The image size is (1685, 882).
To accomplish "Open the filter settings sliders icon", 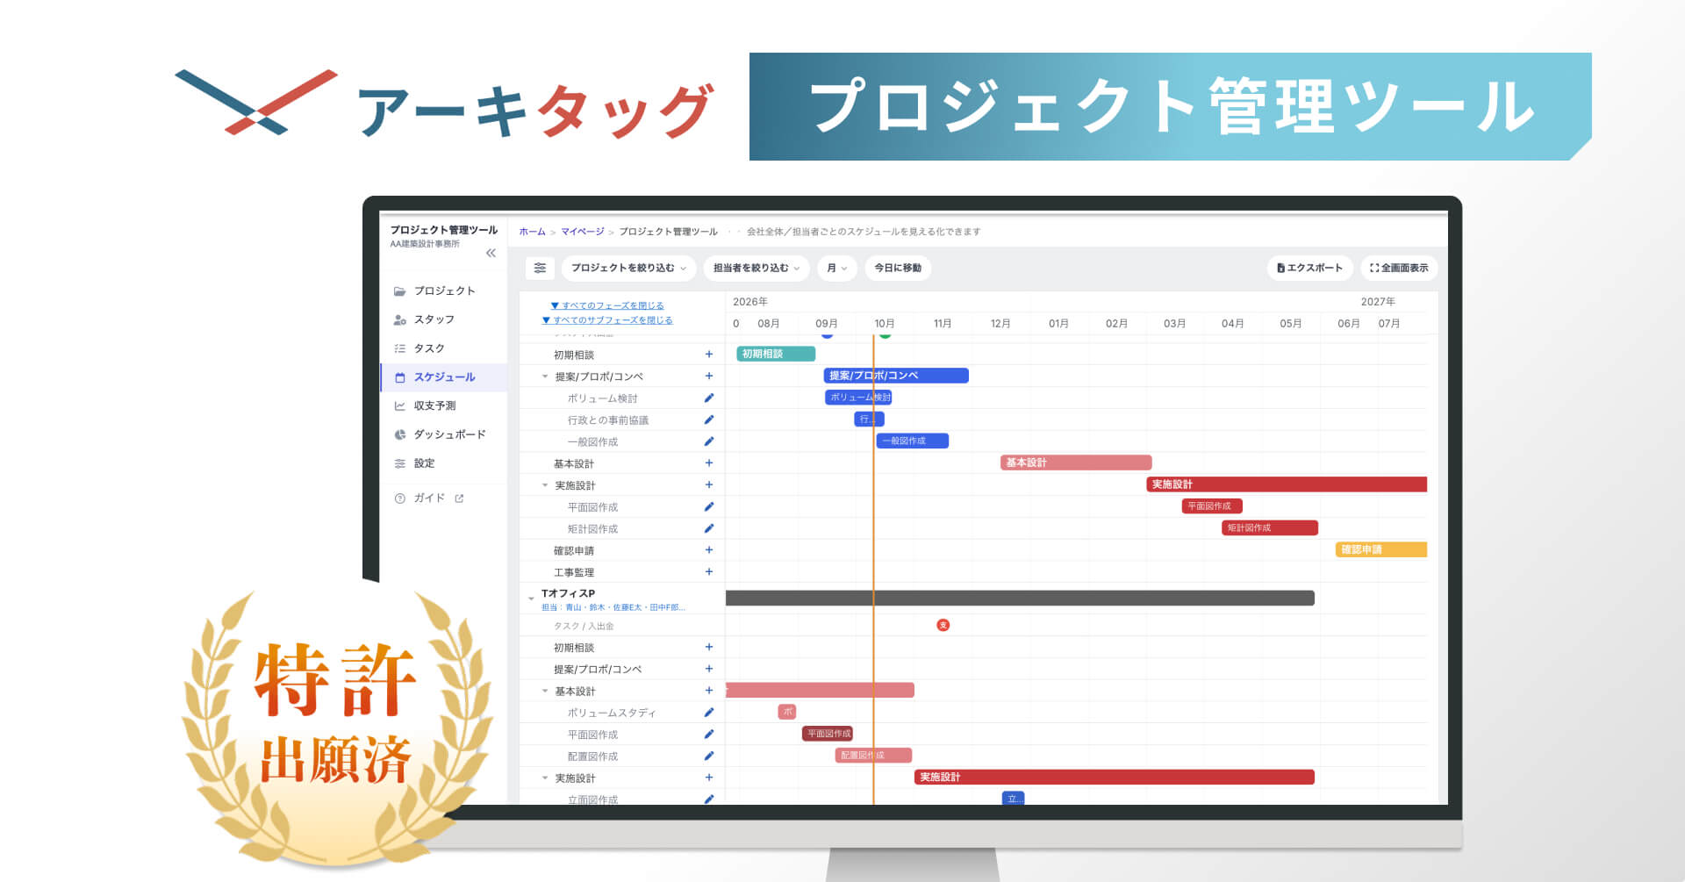I will (x=540, y=268).
